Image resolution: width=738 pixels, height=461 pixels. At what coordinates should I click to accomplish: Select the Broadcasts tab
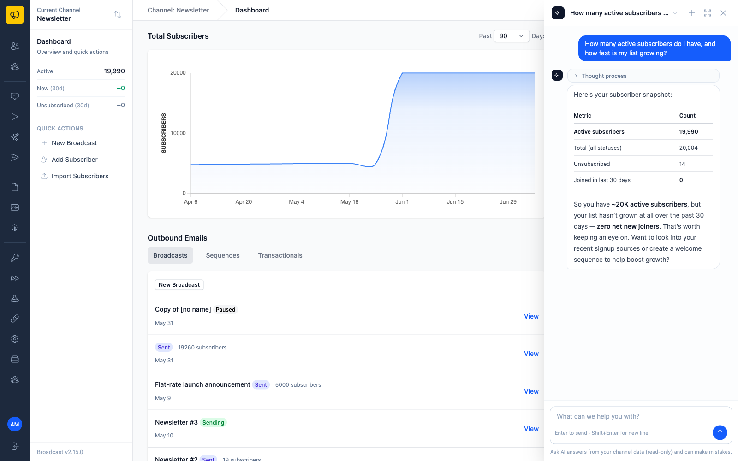point(170,255)
